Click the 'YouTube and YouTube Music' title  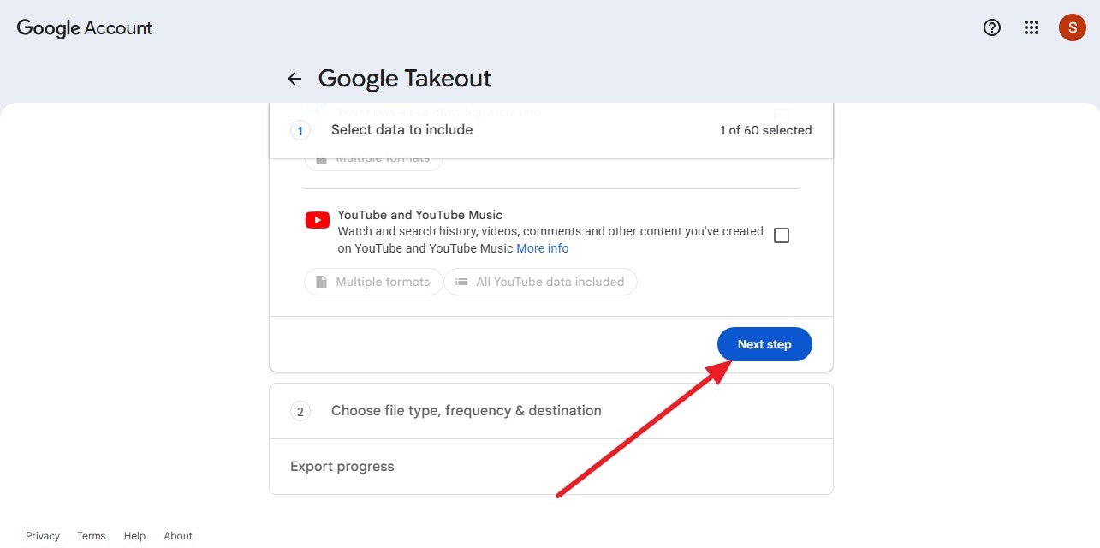click(420, 215)
